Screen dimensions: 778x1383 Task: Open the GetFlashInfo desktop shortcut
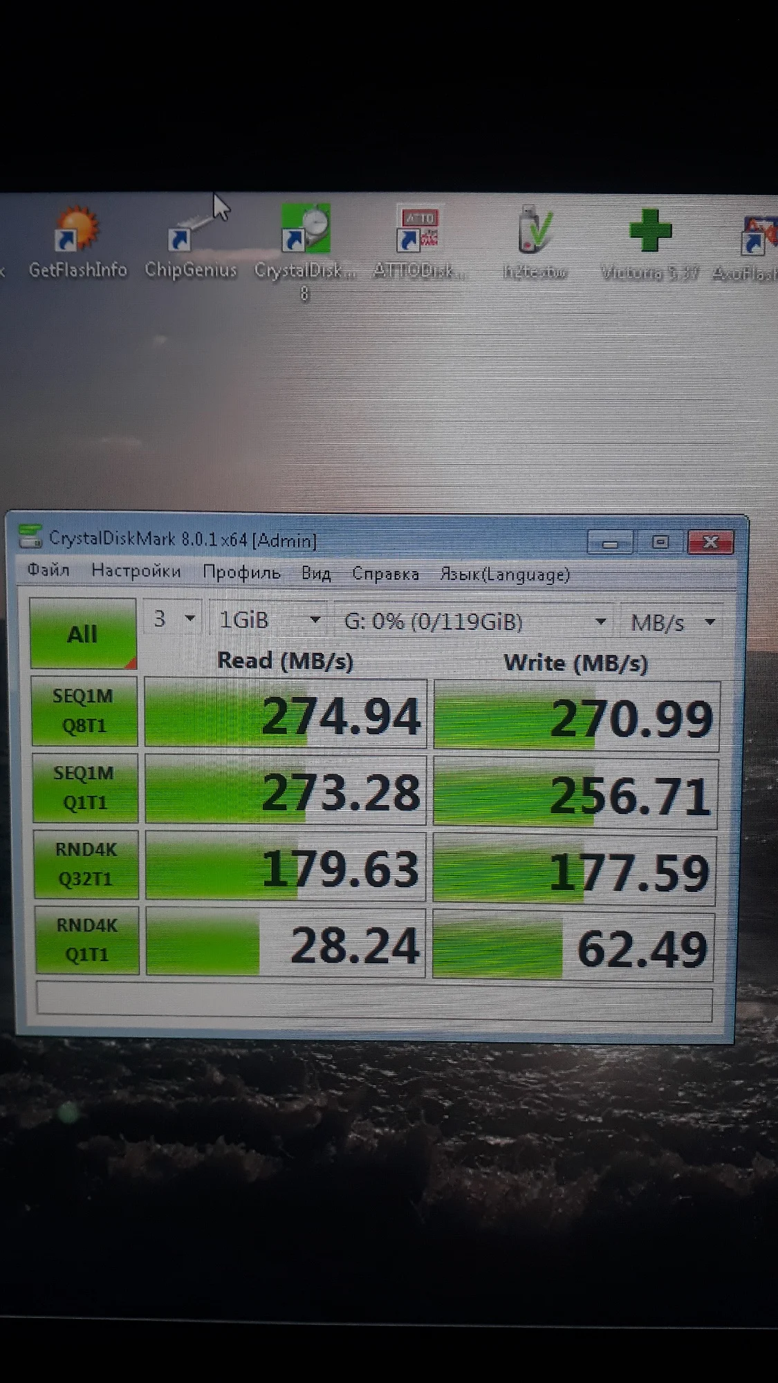click(77, 232)
